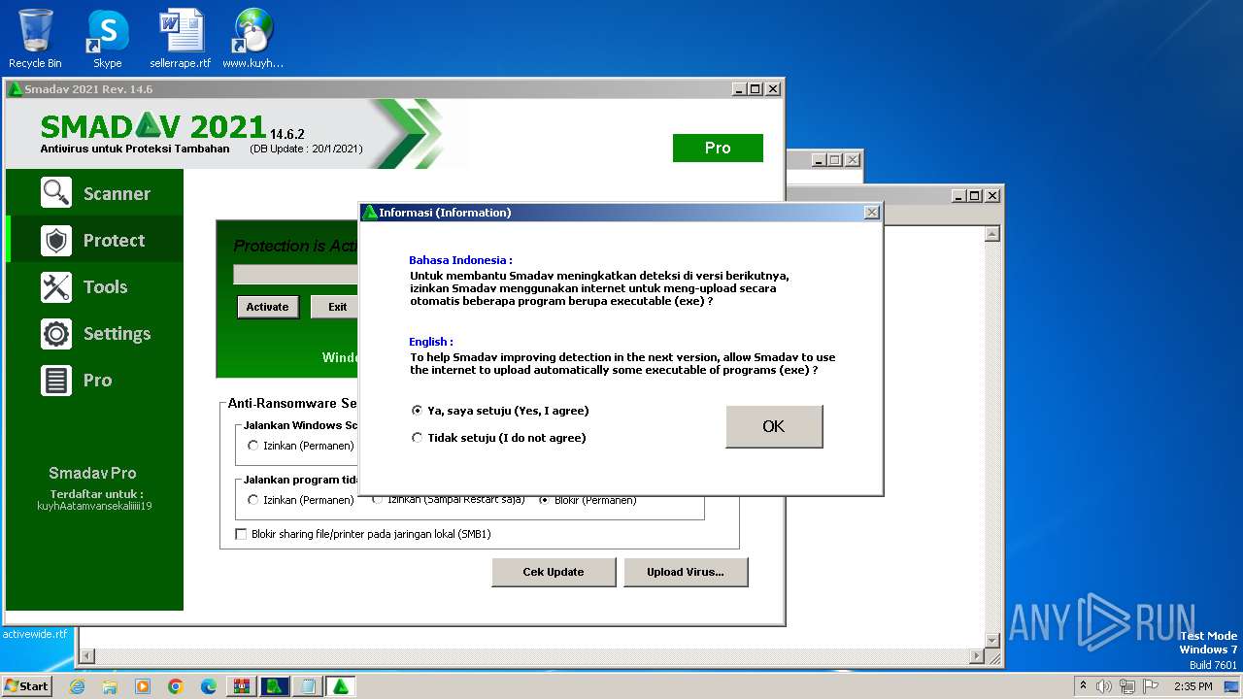This screenshot has width=1243, height=699.
Task: Click the horizontal scroll right arrow in background window
Action: (977, 657)
